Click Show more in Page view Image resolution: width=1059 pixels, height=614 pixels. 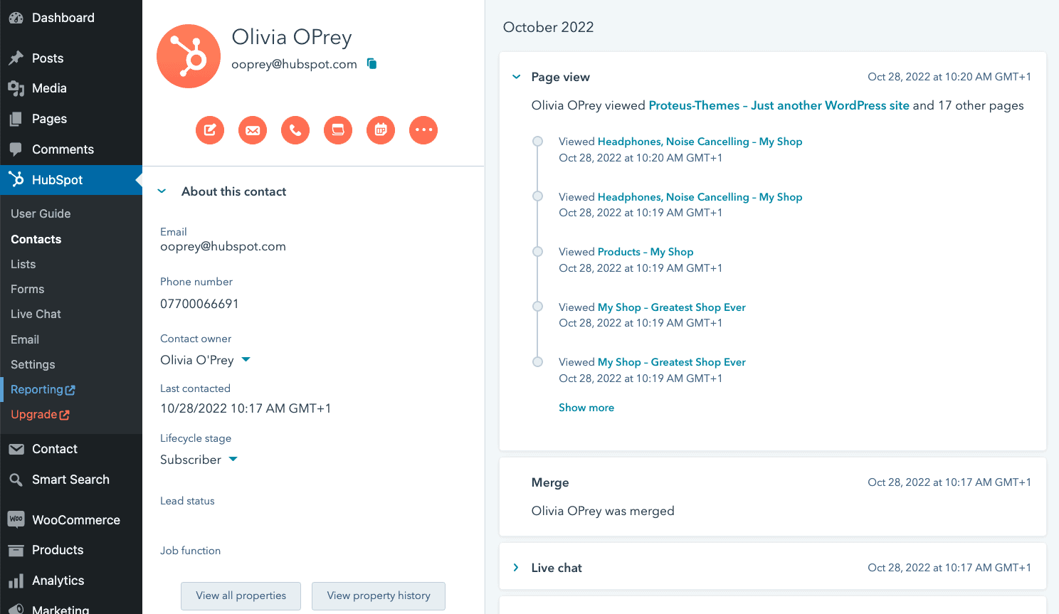(x=586, y=408)
